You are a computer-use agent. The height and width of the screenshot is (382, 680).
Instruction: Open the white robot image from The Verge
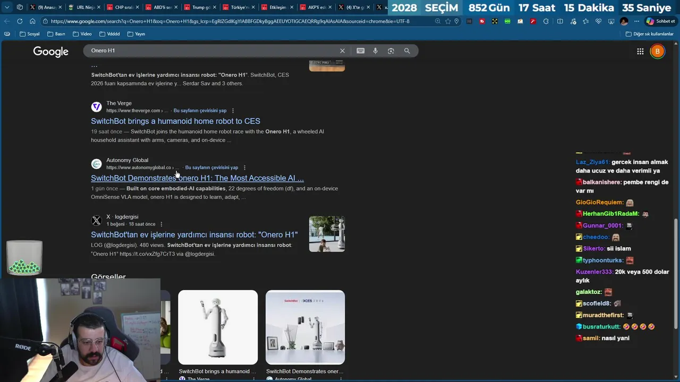click(218, 327)
